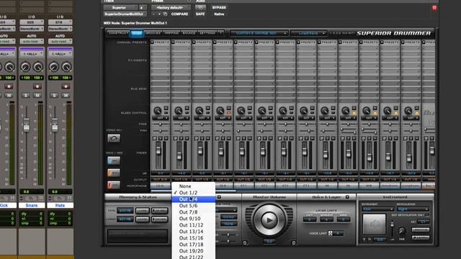461x259 pixels.
Task: Mute the Snare track in Pro Tools
Action: 37,96
